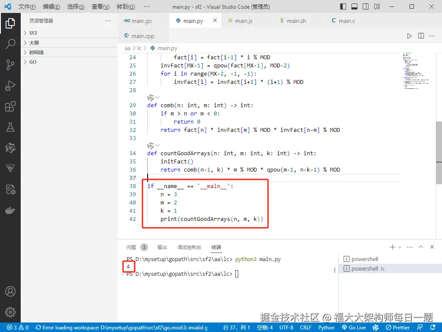Viewport: 442px width, 332px height.
Task: Open the Docker view in activity bar
Action: 10,211
